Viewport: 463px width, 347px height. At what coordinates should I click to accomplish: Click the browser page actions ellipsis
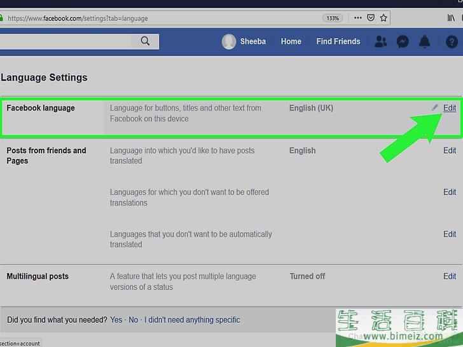pos(358,18)
